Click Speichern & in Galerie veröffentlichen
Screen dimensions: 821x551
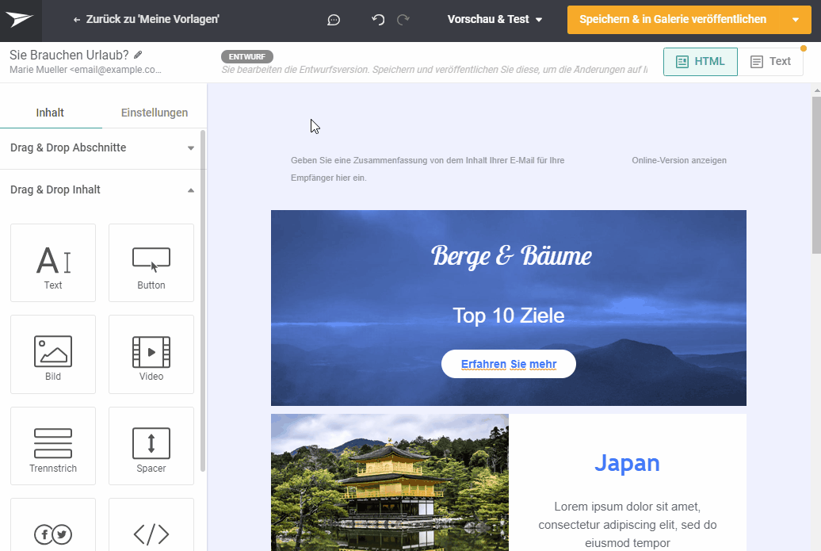click(673, 20)
